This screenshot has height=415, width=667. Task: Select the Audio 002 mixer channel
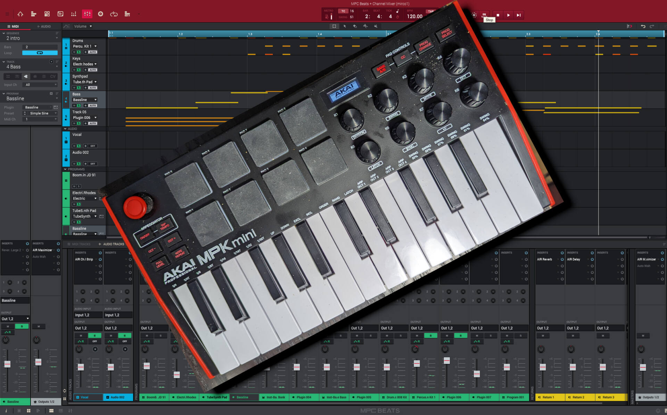click(x=118, y=397)
